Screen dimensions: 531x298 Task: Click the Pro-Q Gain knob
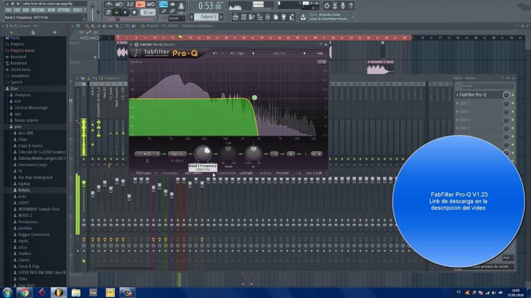[x=228, y=153]
